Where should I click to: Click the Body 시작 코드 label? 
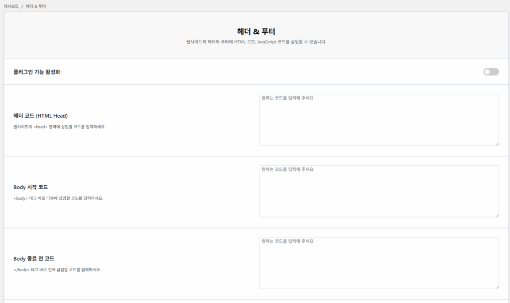pos(30,187)
